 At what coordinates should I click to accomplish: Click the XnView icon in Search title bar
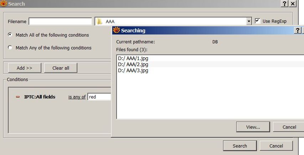coord(4,4)
